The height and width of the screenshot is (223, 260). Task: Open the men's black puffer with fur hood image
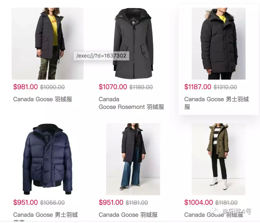[219, 43]
